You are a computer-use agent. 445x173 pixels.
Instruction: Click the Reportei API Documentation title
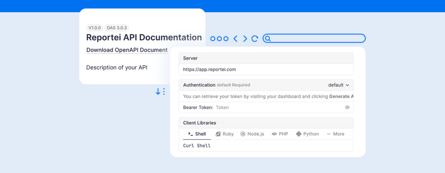tap(144, 37)
